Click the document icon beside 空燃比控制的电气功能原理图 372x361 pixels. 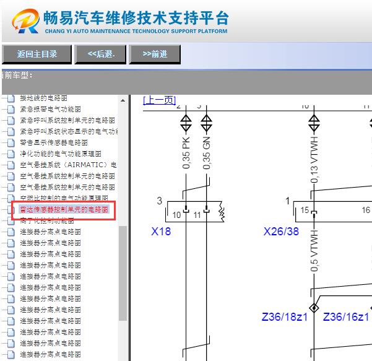[11, 198]
